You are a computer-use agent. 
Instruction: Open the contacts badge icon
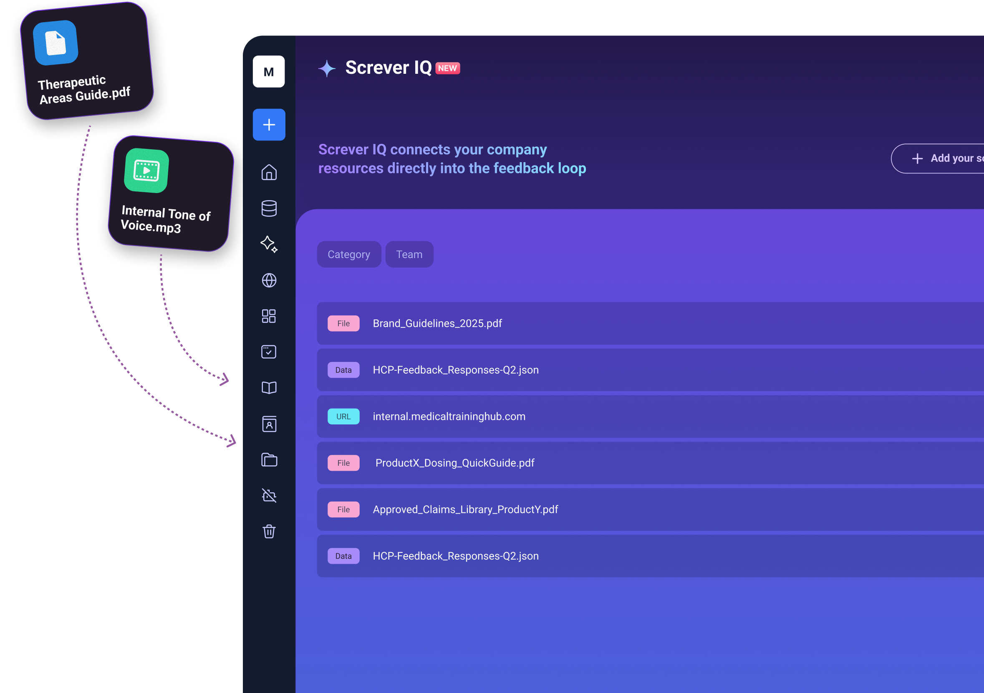269,424
